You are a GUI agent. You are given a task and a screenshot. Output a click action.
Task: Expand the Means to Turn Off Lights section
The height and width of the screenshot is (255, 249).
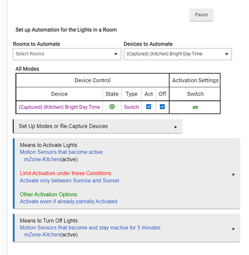click(127, 228)
